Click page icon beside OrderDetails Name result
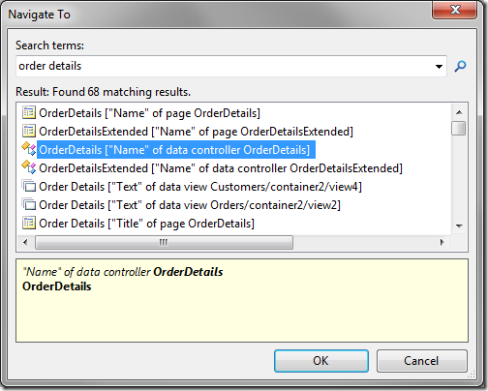 coord(28,112)
